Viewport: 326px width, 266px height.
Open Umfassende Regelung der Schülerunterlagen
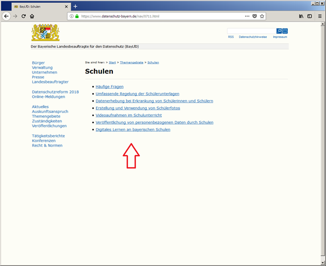(138, 94)
